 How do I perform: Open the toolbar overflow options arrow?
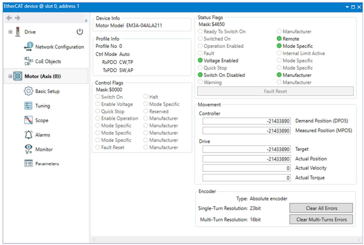click(x=86, y=21)
